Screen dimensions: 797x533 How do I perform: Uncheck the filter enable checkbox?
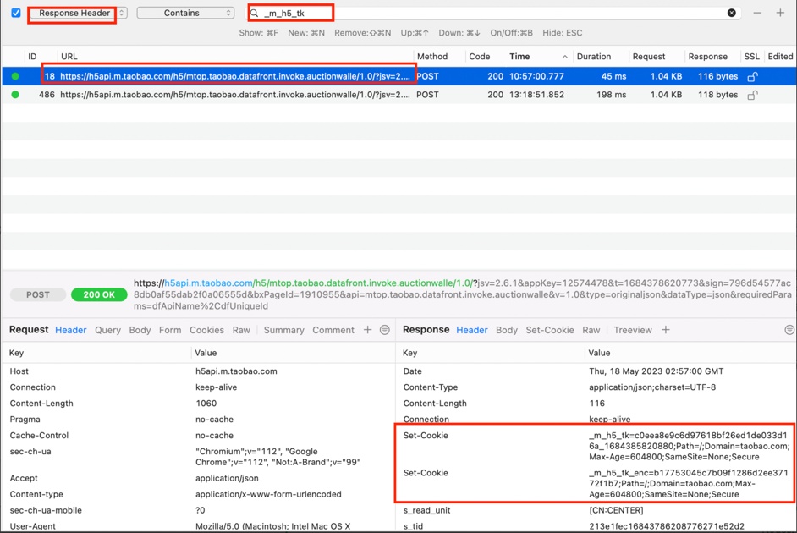click(x=16, y=13)
